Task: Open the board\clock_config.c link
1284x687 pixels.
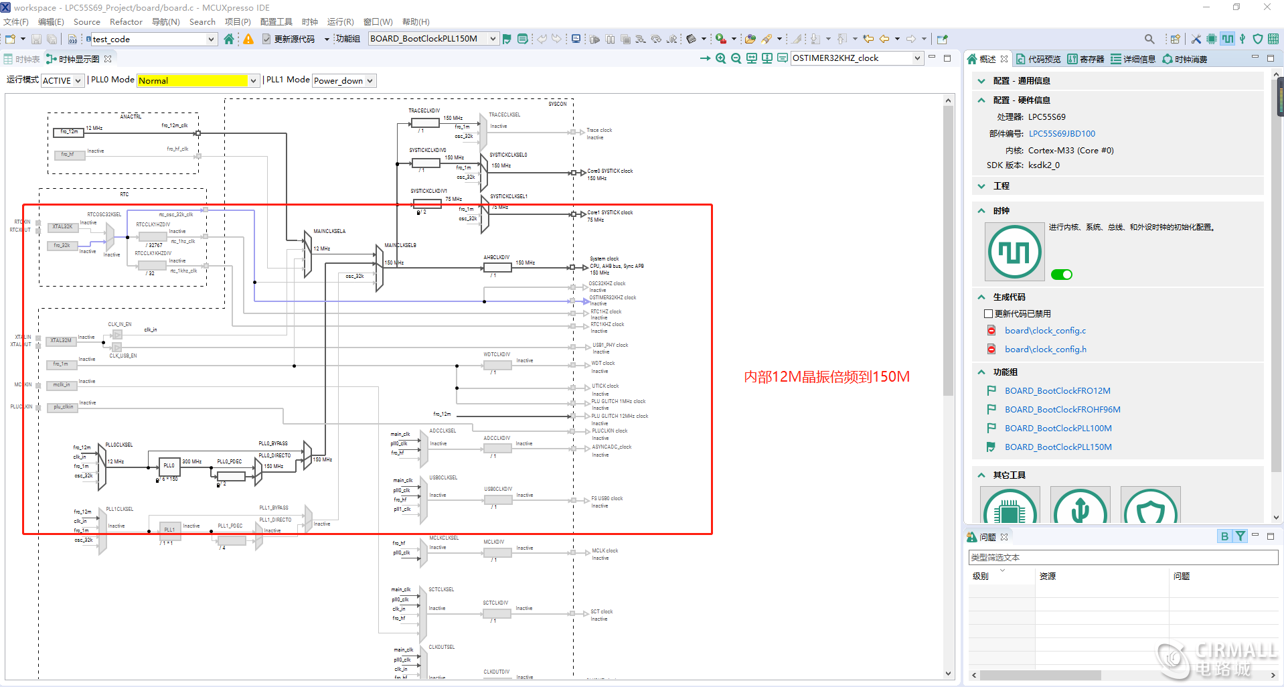Action: [1045, 330]
